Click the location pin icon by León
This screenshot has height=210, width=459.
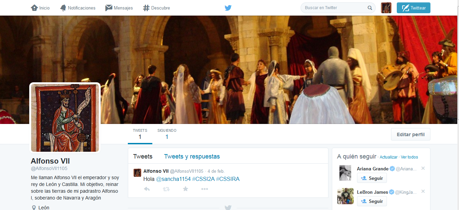point(34,207)
